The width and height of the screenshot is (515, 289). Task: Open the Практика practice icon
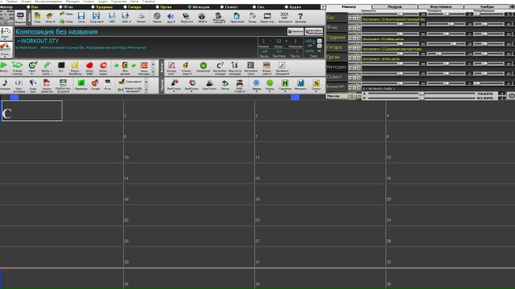(x=237, y=18)
